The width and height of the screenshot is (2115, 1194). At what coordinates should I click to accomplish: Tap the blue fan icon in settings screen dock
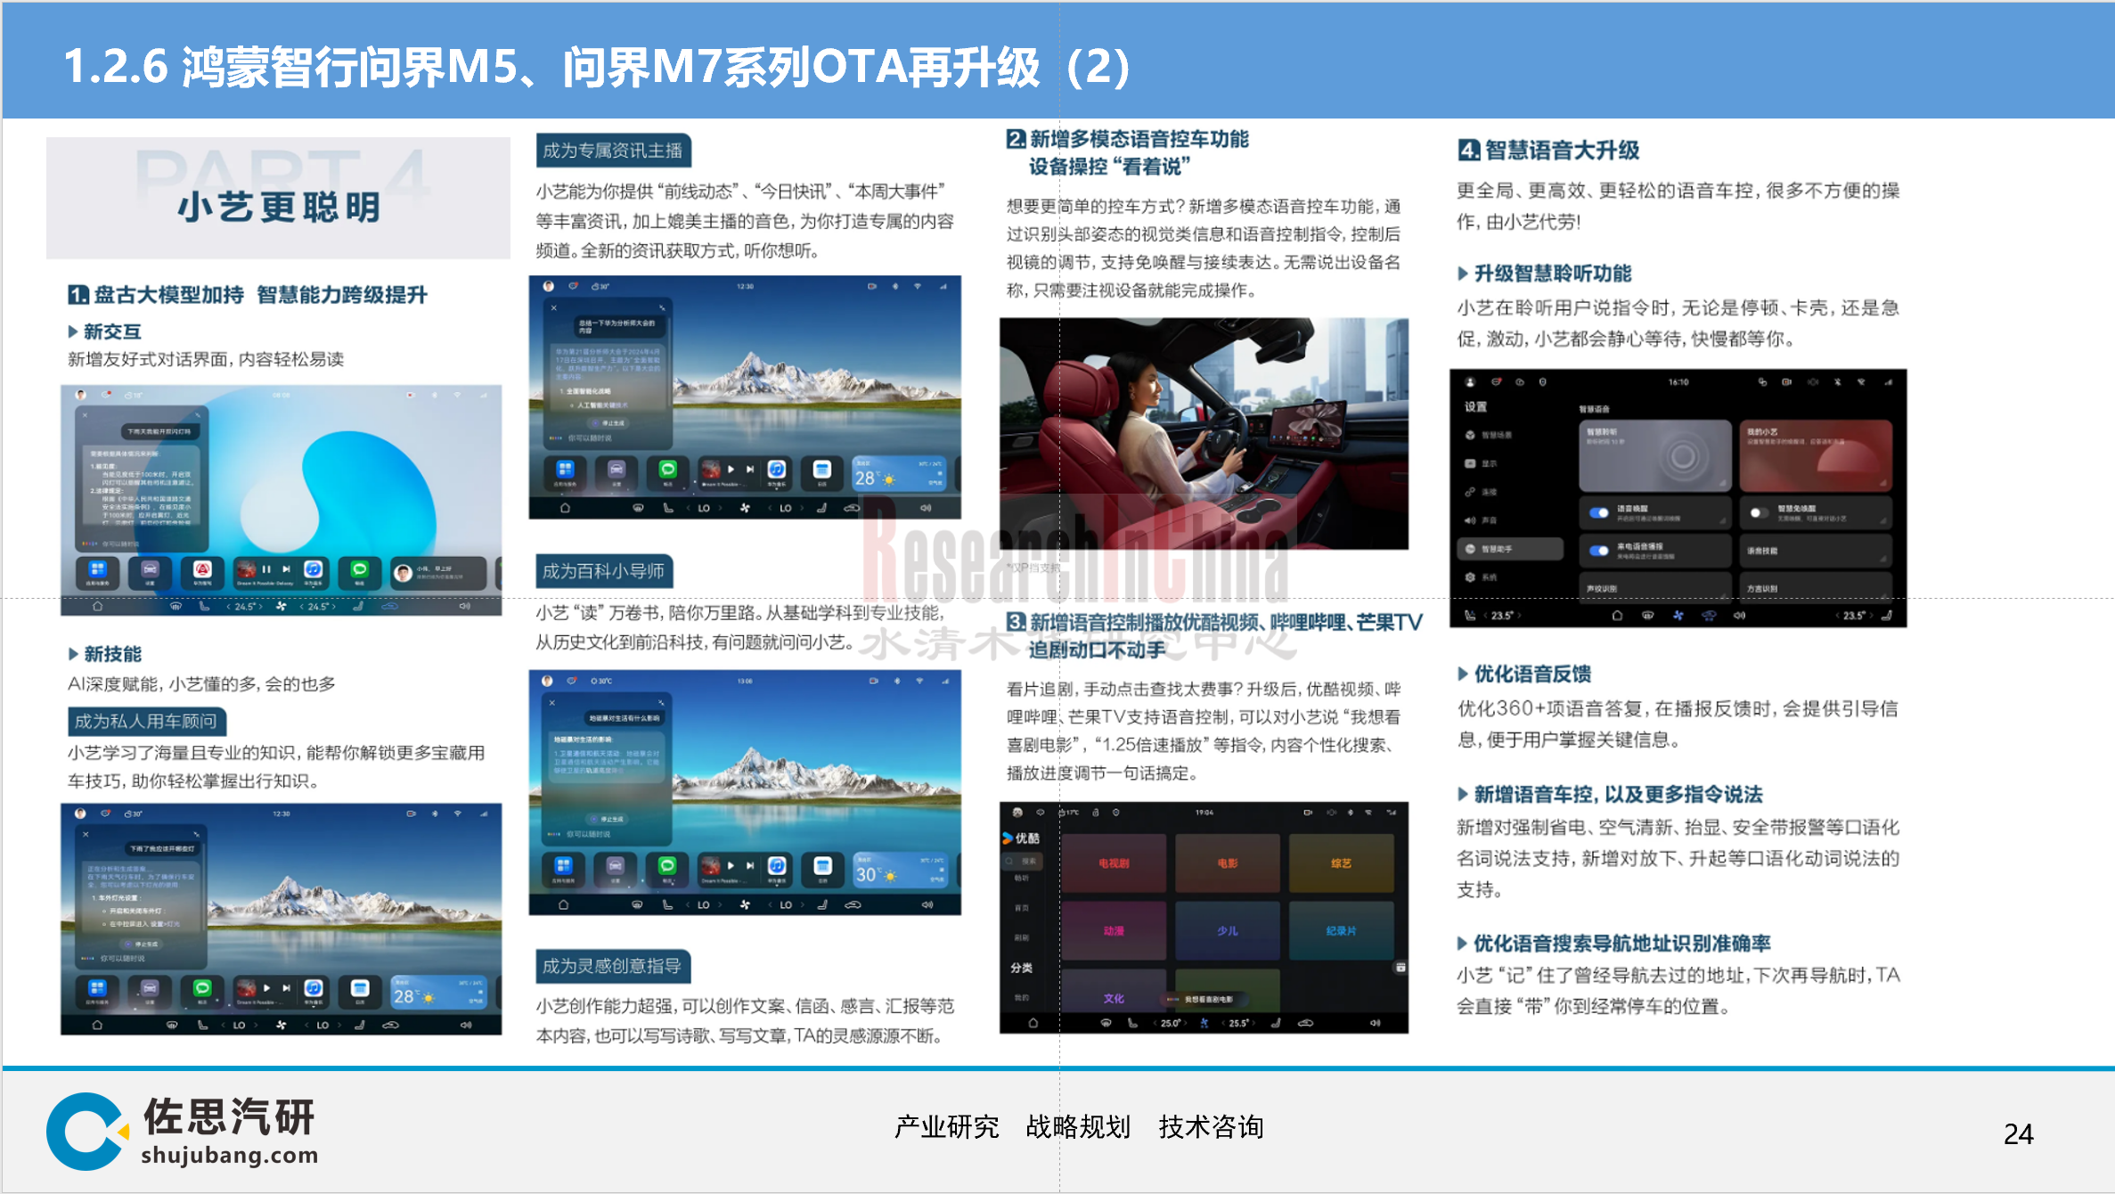click(x=1678, y=615)
